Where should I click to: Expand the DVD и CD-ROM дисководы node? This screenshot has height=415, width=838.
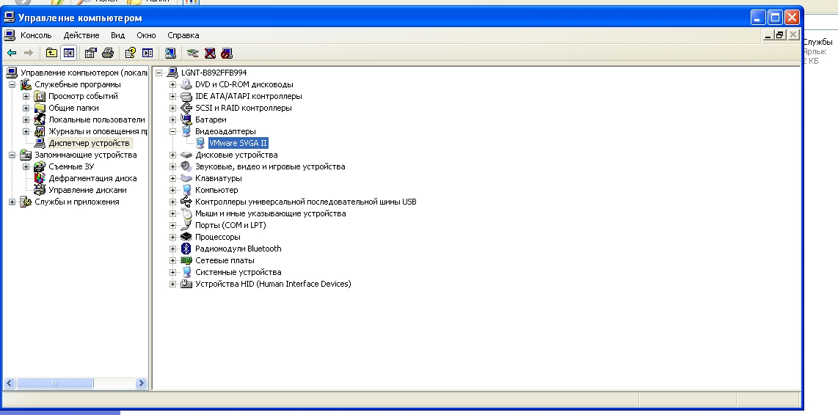pyautogui.click(x=173, y=84)
